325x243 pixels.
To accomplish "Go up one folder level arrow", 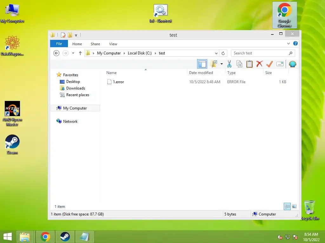I will pos(80,53).
